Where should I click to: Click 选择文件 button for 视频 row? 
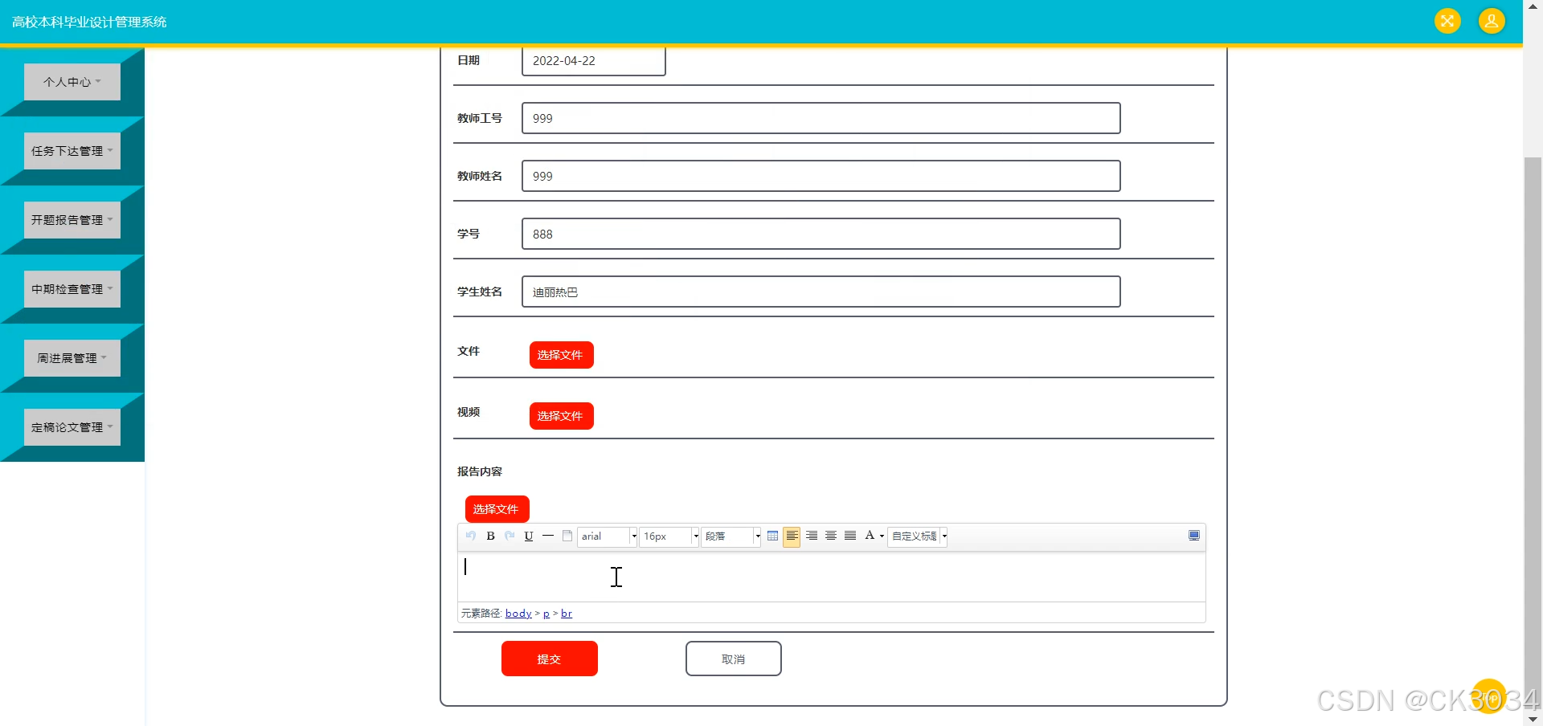click(561, 416)
